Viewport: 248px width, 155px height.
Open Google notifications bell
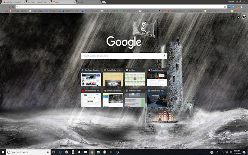[x=238, y=17]
